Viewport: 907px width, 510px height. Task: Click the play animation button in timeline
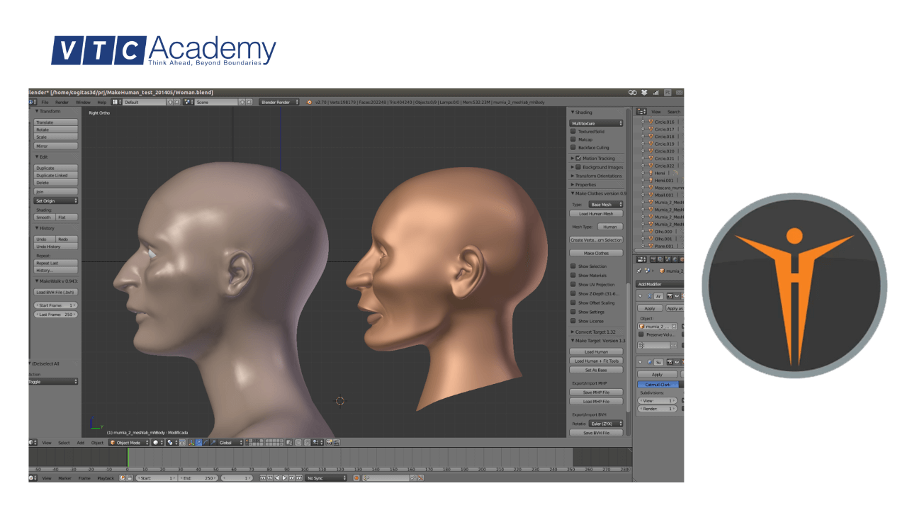pyautogui.click(x=286, y=478)
